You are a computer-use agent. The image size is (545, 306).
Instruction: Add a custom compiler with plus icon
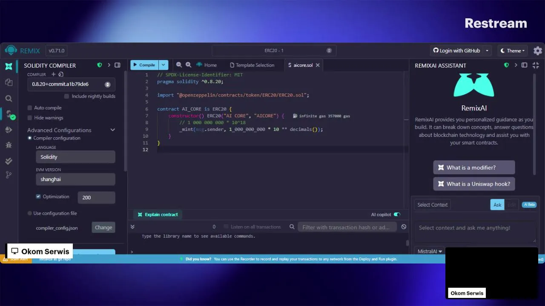[x=53, y=74]
